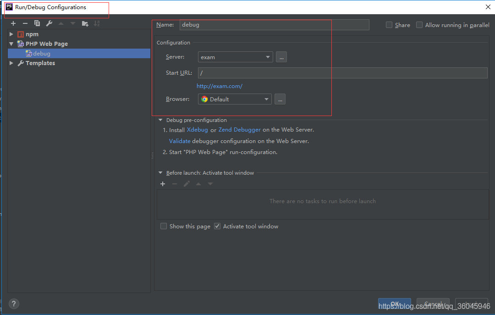495x315 pixels.
Task: Click the Help question mark icon
Action: pos(13,304)
